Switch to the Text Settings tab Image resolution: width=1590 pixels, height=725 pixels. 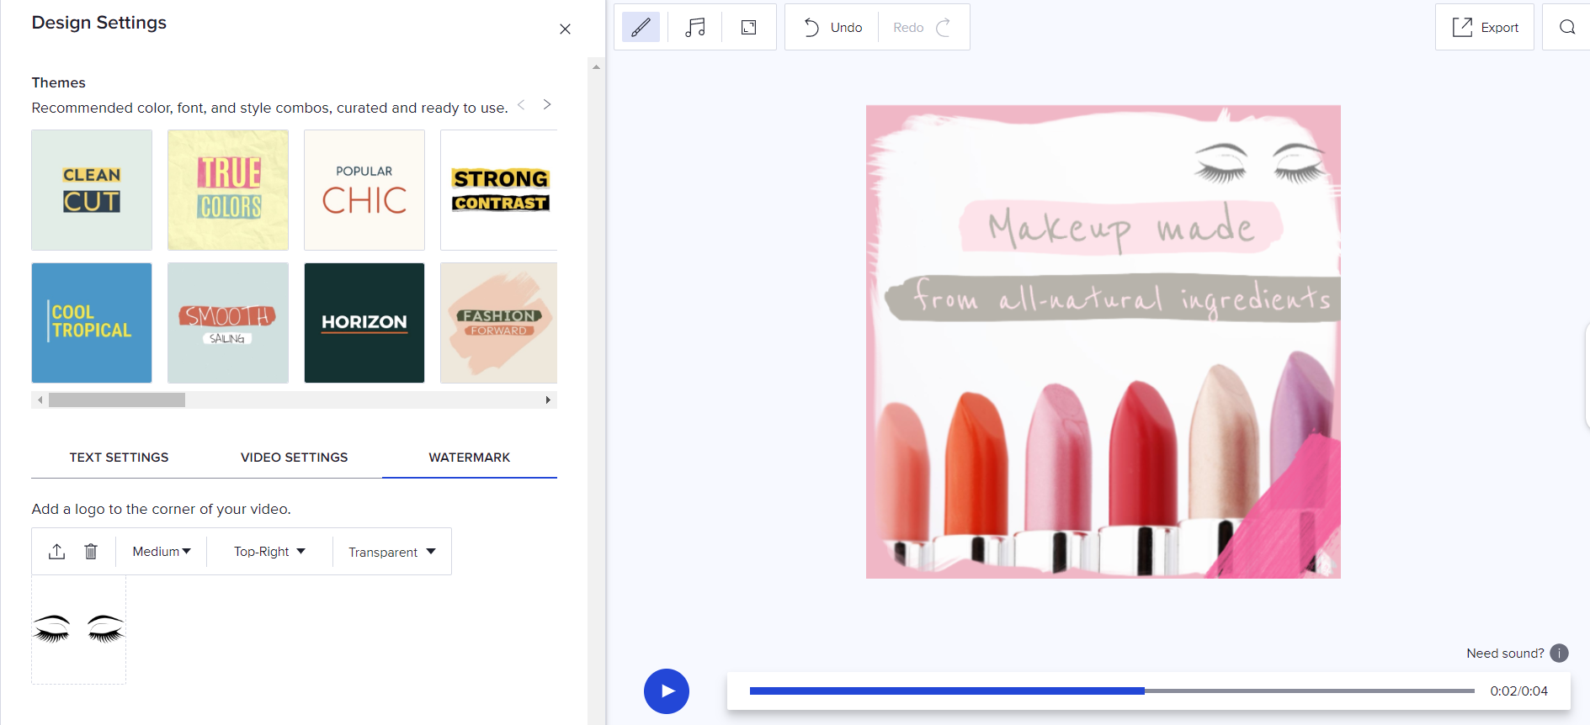119,458
